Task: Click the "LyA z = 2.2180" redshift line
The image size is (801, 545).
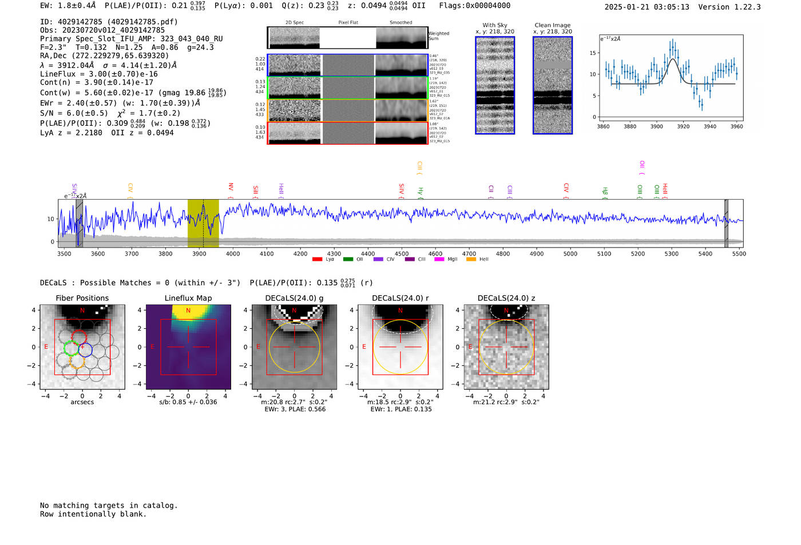Action: 71,133
